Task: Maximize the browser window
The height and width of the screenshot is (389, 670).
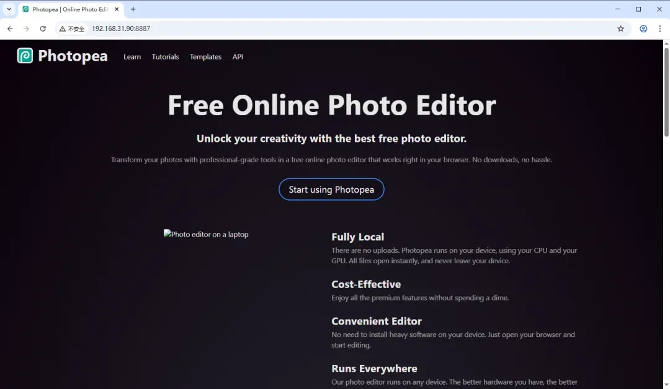Action: pyautogui.click(x=638, y=9)
